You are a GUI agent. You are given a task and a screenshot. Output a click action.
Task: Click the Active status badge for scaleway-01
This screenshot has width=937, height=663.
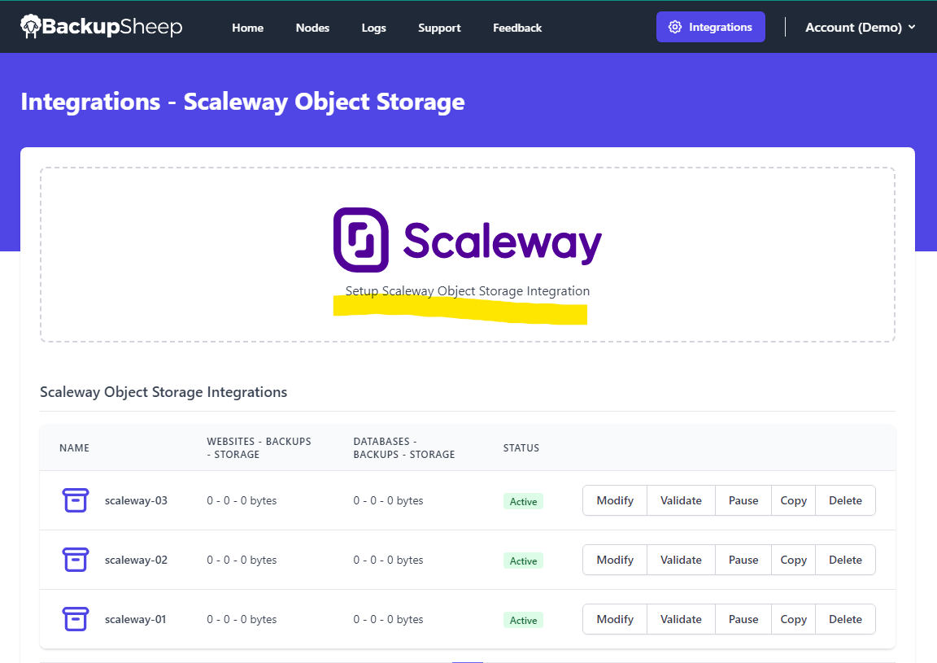click(x=523, y=621)
